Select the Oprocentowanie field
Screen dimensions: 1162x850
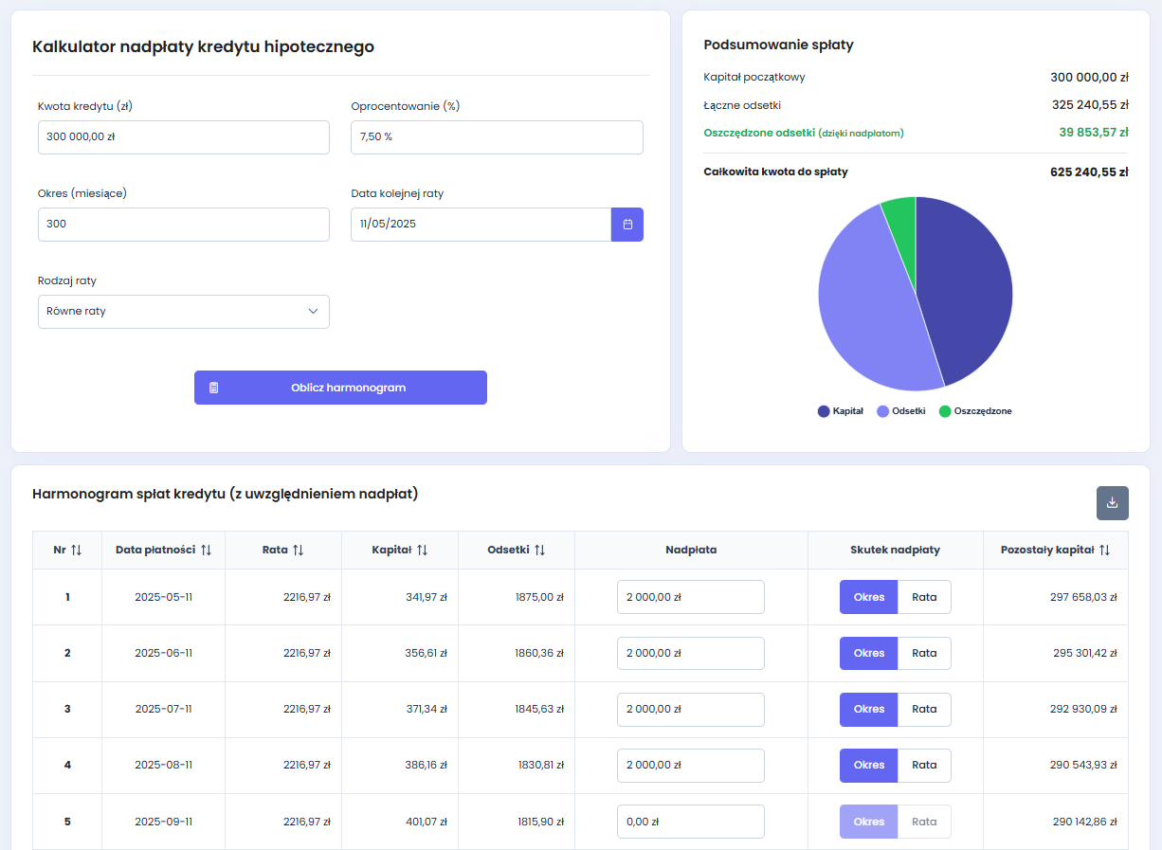tap(497, 136)
